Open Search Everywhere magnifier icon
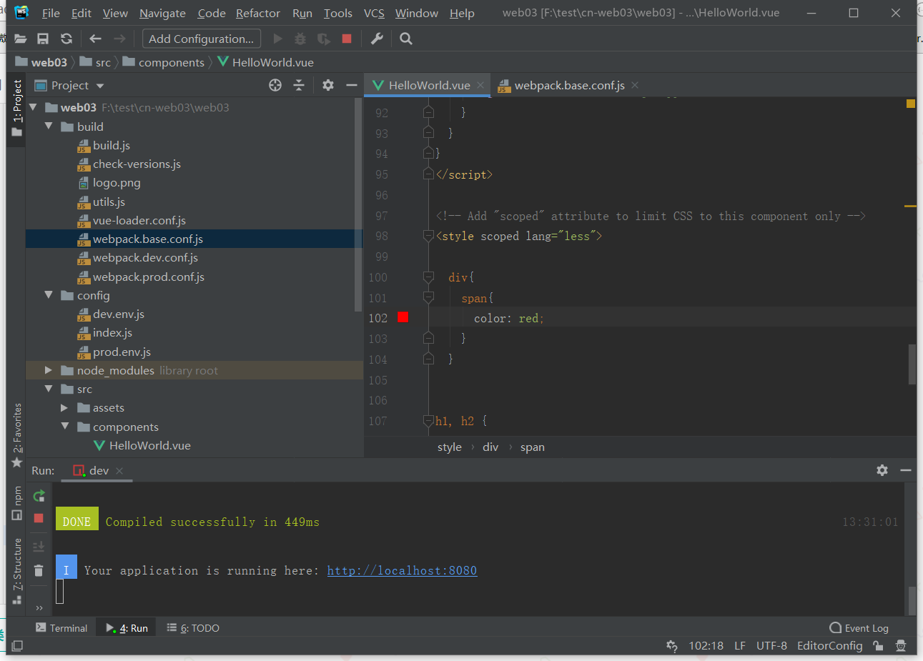This screenshot has height=661, width=923. click(406, 39)
